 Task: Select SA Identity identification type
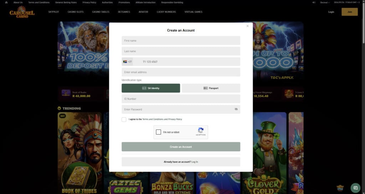click(x=151, y=88)
